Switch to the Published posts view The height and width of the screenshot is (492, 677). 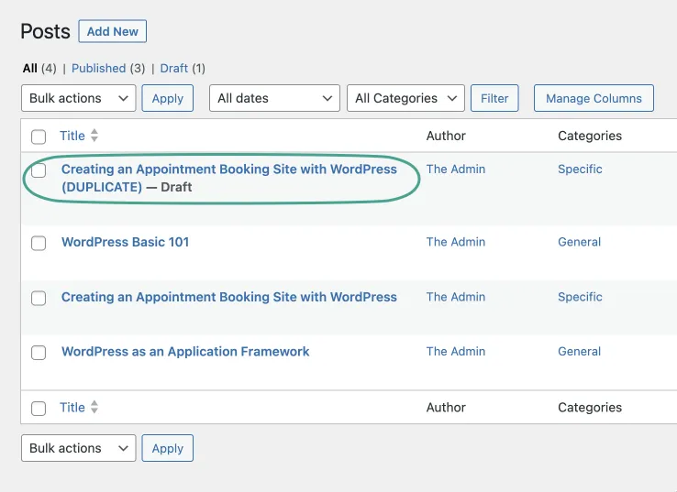(x=98, y=68)
